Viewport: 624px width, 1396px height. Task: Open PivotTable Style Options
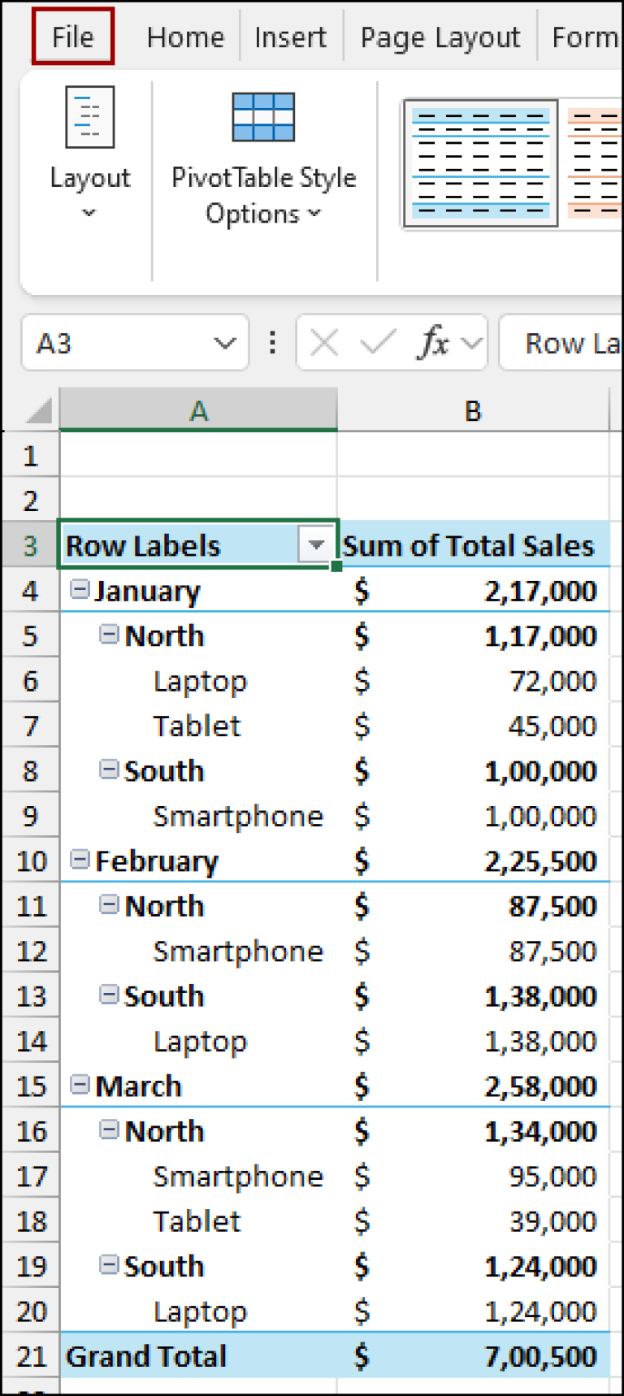tap(263, 158)
